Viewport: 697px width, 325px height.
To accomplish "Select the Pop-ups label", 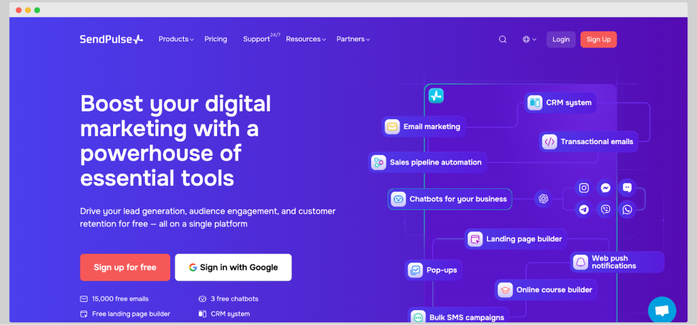I will click(442, 270).
